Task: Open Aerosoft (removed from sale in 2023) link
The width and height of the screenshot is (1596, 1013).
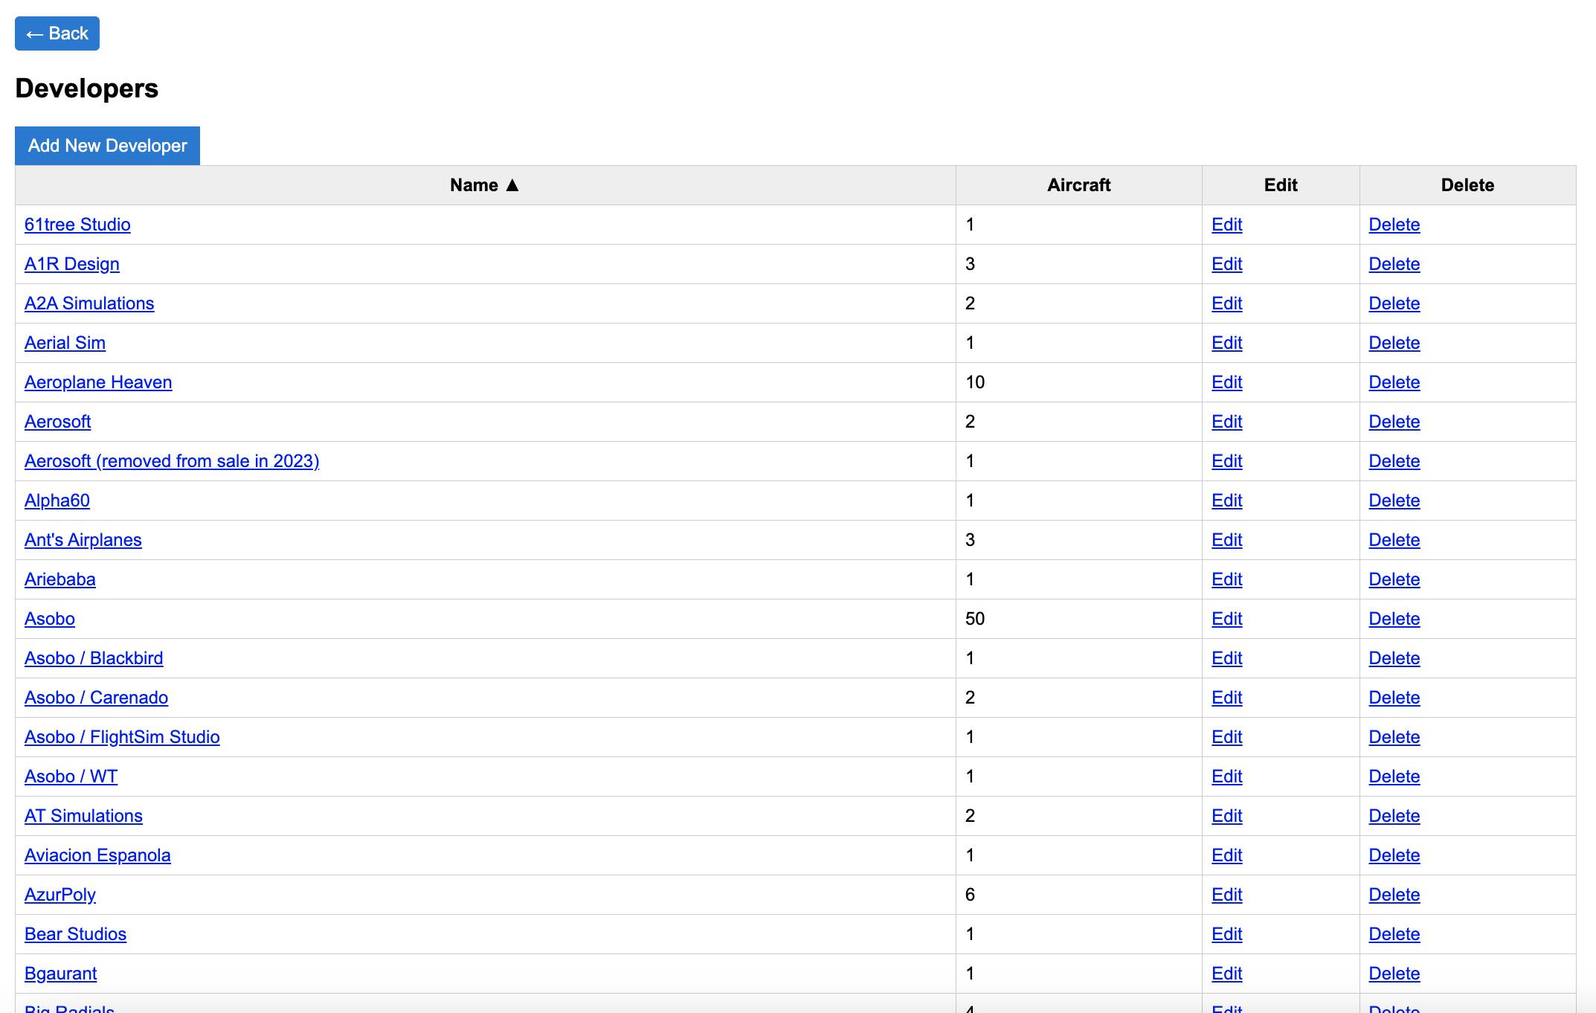Action: click(172, 461)
